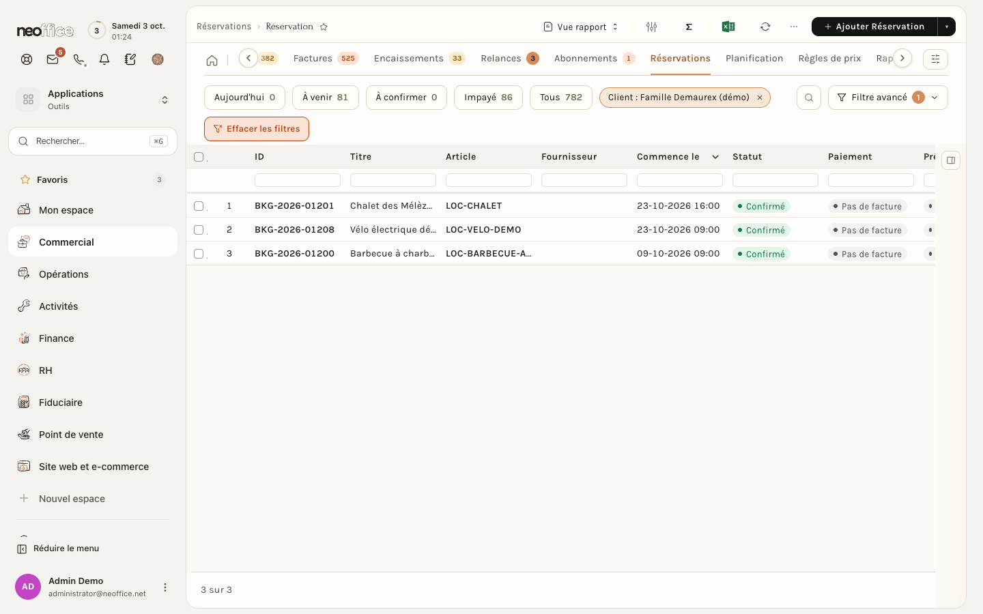Open the notes edit icon
983x614 pixels.
130,59
